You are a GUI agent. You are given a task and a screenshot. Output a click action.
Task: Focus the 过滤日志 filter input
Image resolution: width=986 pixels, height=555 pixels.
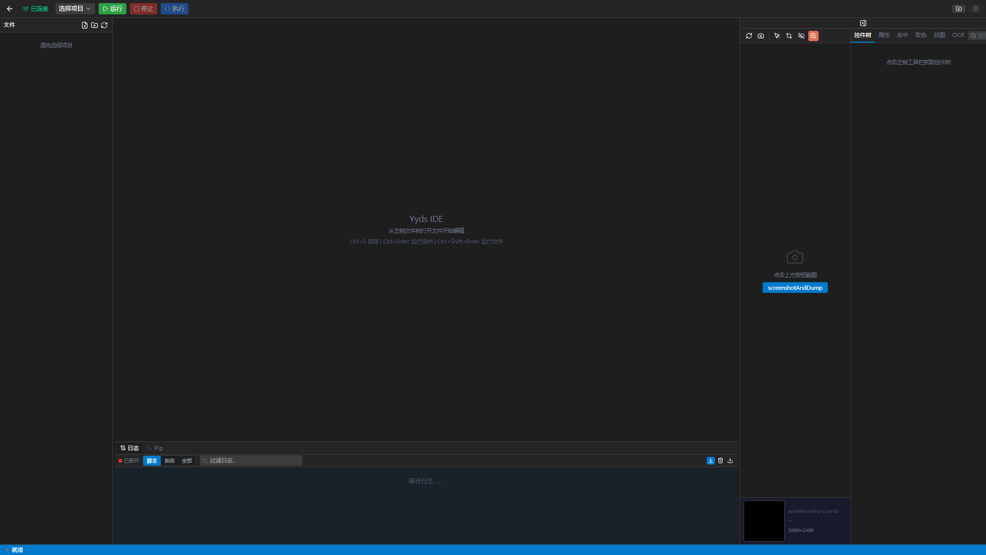pyautogui.click(x=251, y=461)
